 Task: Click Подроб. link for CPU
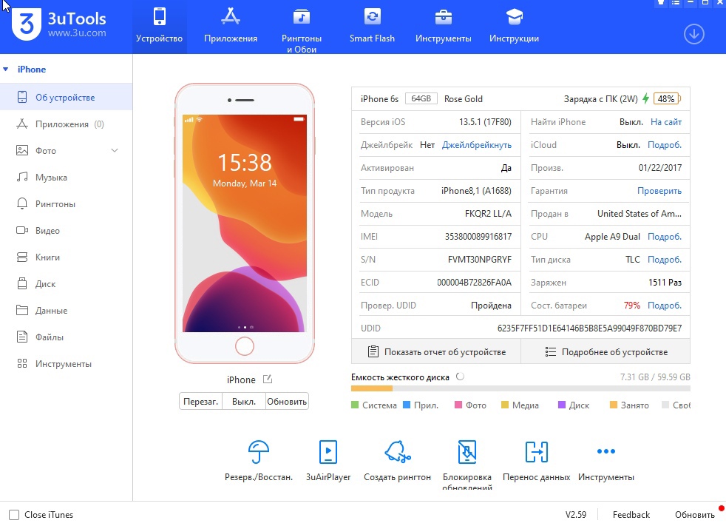(x=665, y=237)
